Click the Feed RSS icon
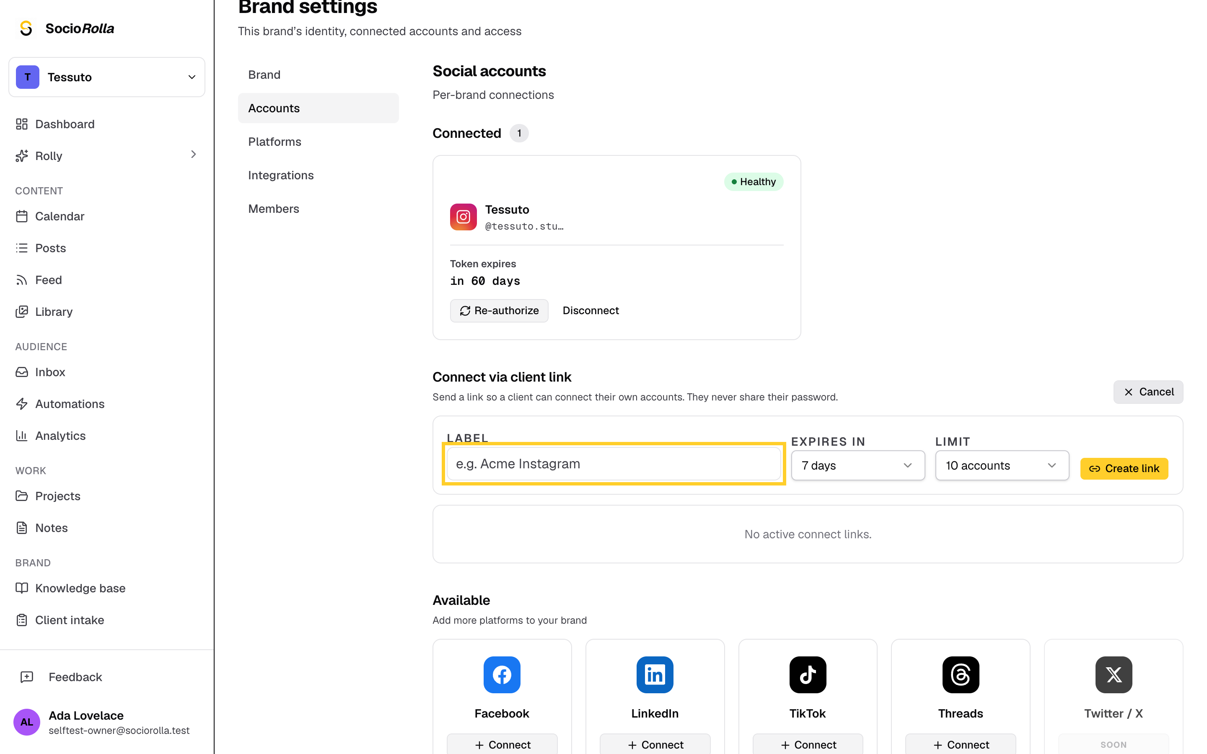 pyautogui.click(x=21, y=280)
